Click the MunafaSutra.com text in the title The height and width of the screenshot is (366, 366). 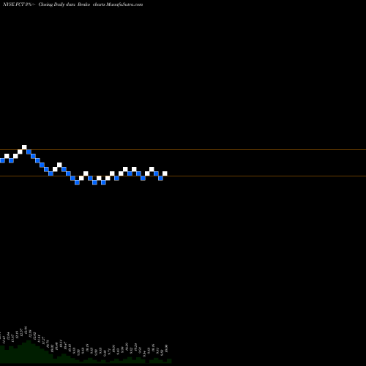pos(124,4)
